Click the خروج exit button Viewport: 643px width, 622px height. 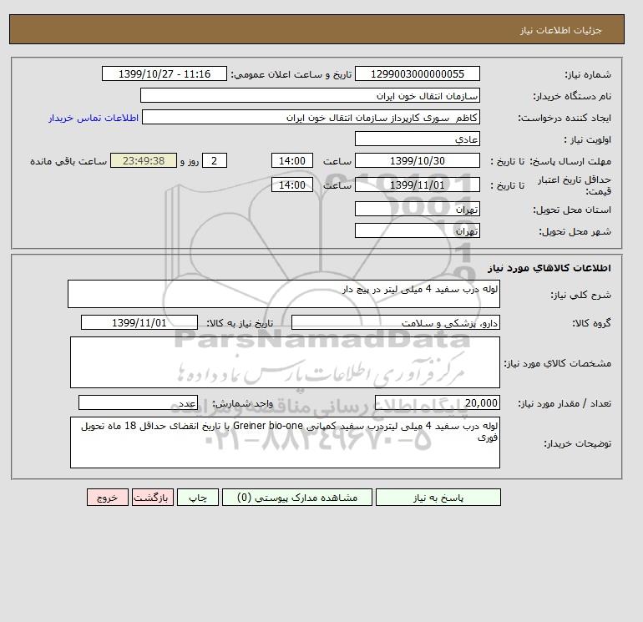coord(108,498)
